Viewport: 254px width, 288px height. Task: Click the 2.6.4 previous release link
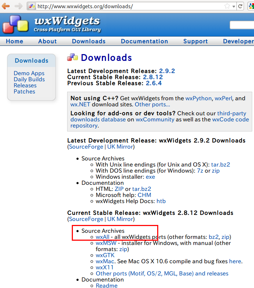[x=154, y=83]
